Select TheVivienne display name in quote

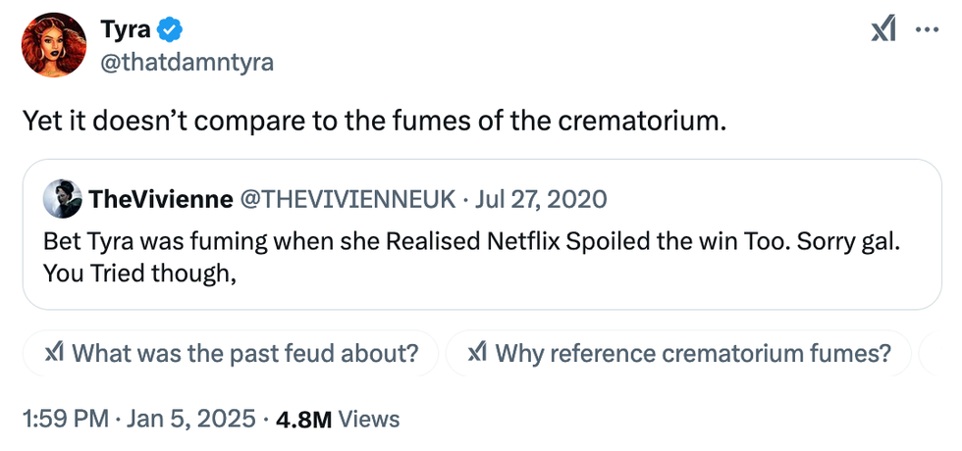(161, 200)
